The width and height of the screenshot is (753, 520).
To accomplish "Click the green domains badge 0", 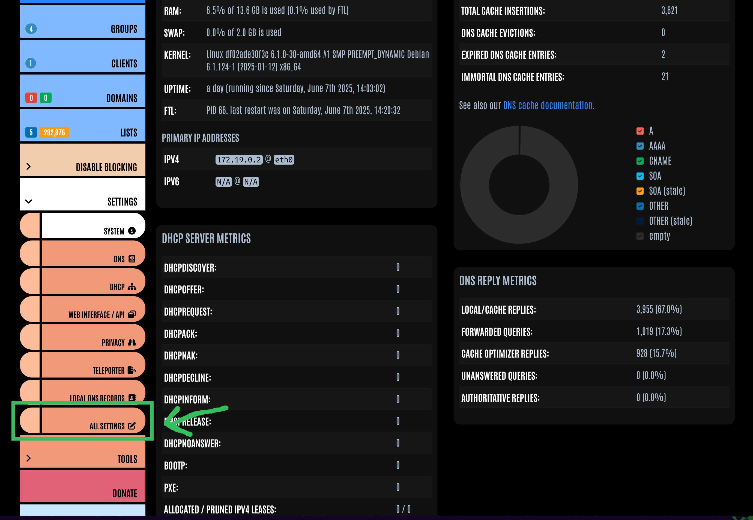I will 46,98.
